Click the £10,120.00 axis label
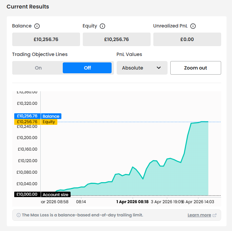The height and width of the screenshot is (231, 232). pos(28,161)
